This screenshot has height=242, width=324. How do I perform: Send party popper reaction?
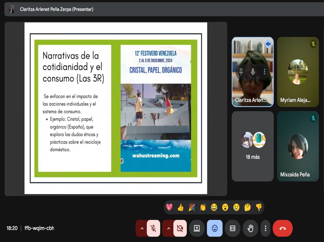192,207
